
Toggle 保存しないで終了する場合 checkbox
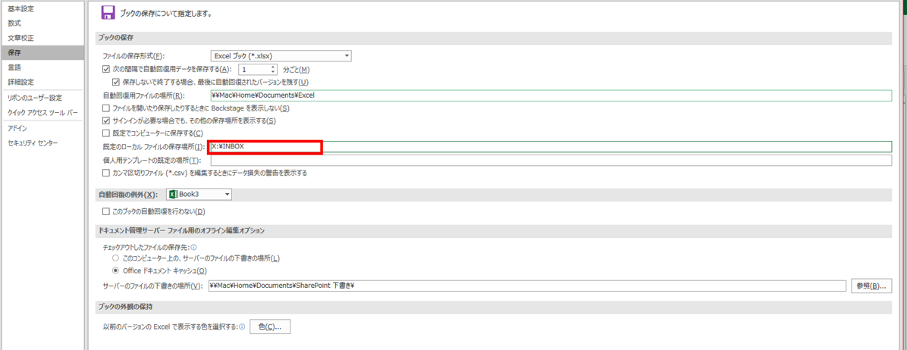[x=115, y=82]
